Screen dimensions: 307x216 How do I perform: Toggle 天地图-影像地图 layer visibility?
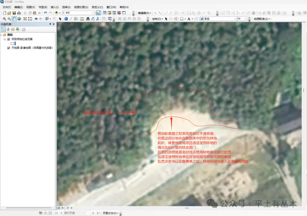coord(9,48)
